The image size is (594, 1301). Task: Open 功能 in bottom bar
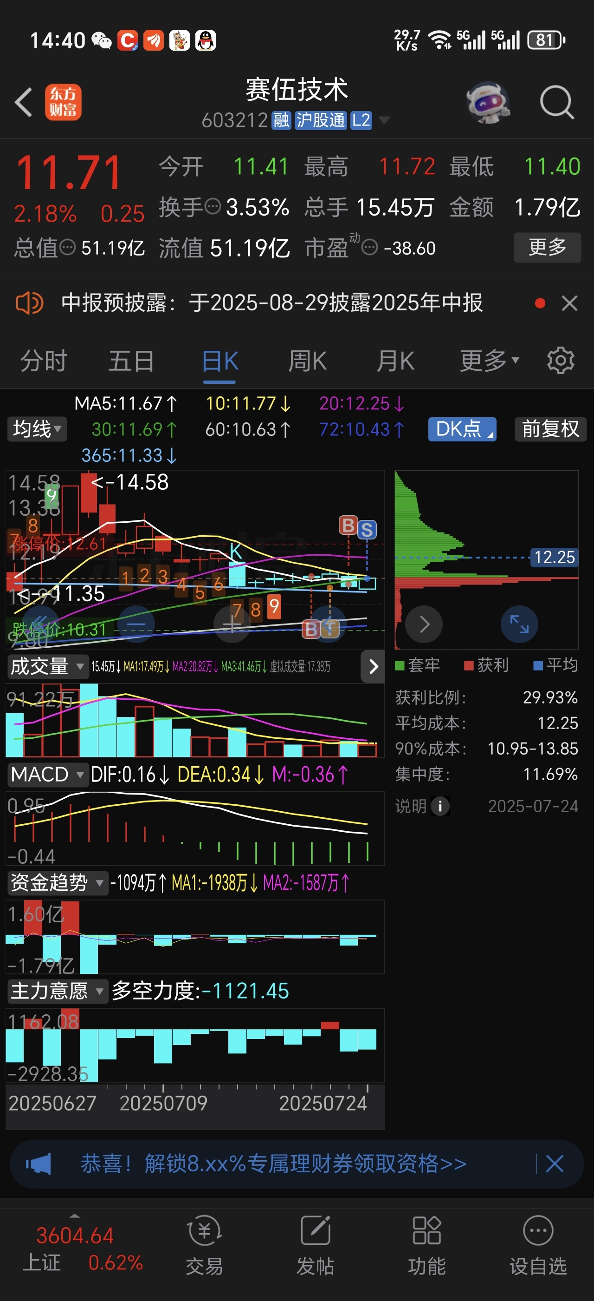426,1245
